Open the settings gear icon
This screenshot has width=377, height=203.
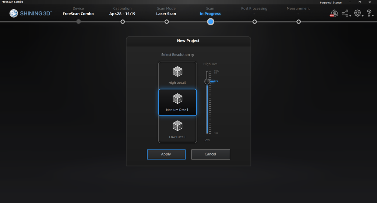[357, 14]
